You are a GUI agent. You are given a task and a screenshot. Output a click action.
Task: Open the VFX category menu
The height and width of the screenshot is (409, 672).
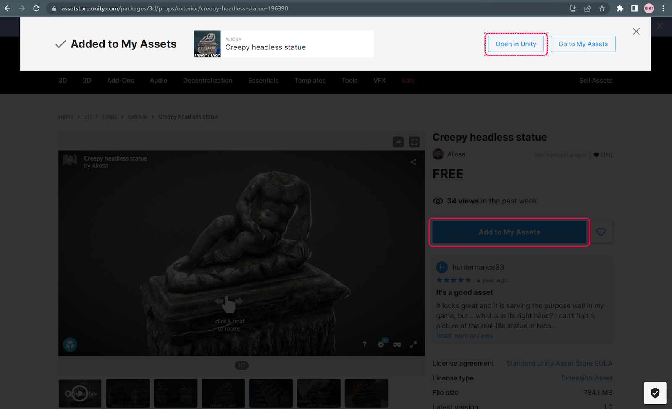coord(380,81)
